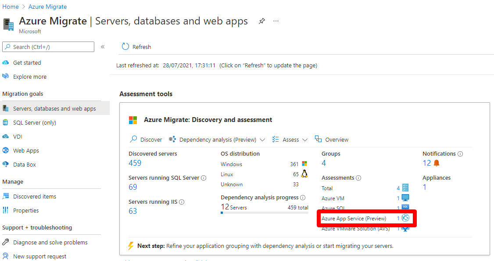Screen dimensions: 494x261
Task: Click the pin icon beside the page title
Action: click(262, 21)
